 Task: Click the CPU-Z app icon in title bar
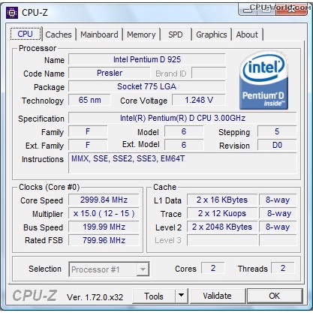(12, 13)
